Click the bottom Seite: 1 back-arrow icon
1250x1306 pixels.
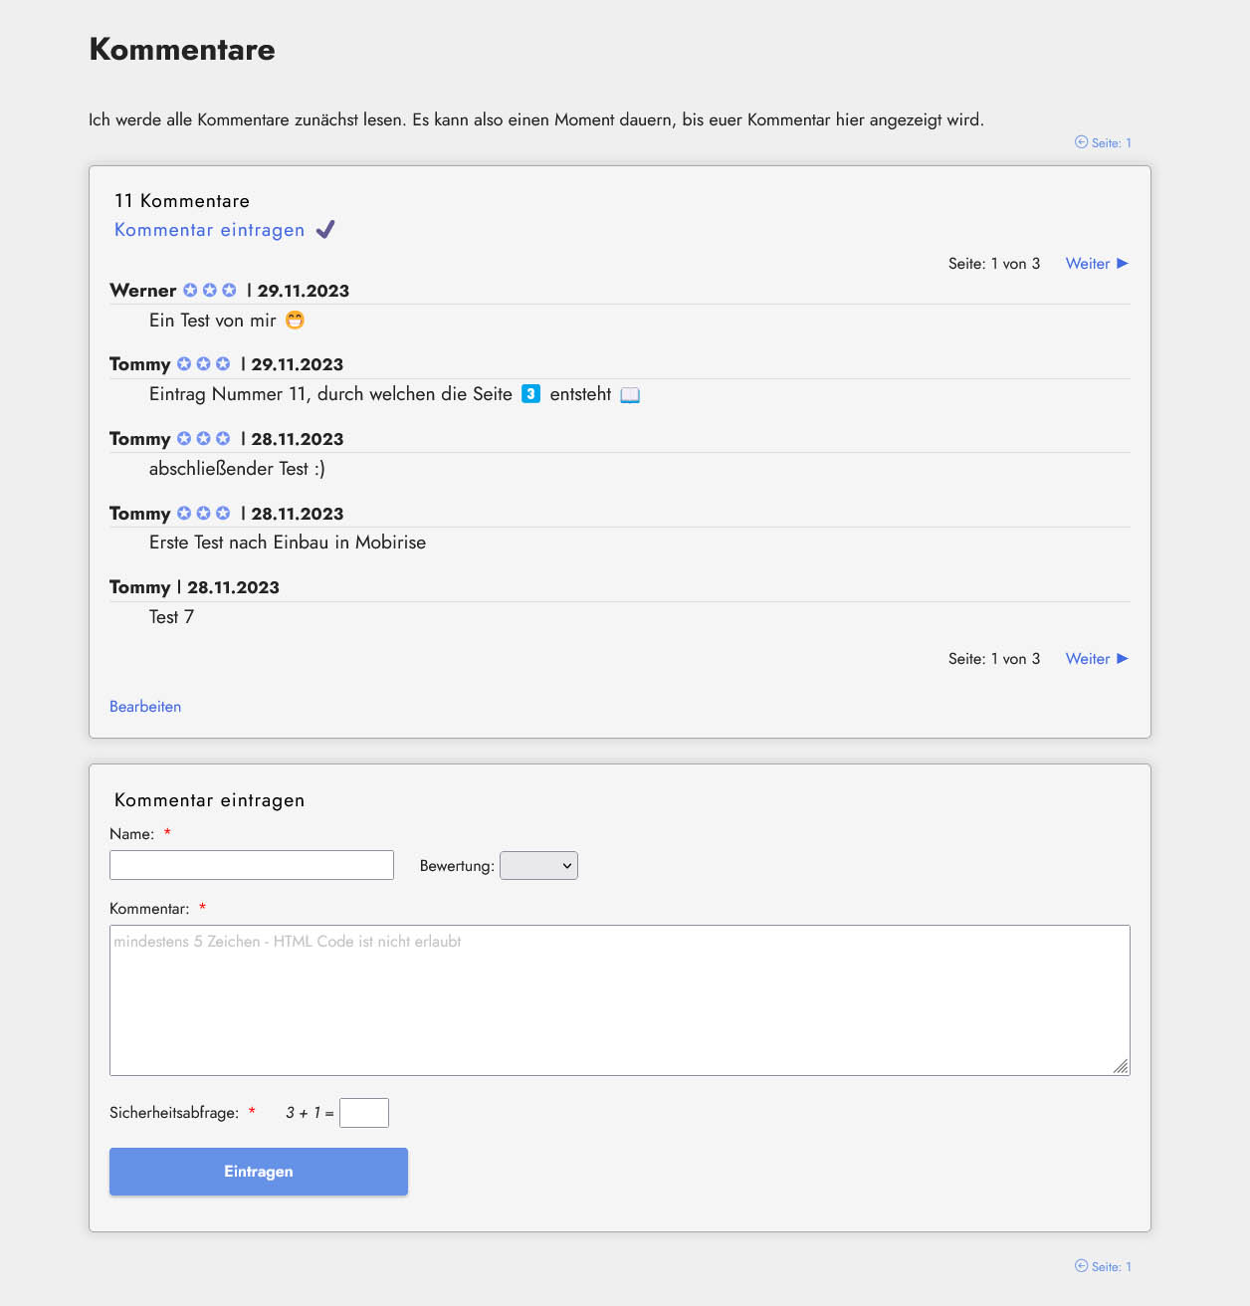point(1081,1266)
